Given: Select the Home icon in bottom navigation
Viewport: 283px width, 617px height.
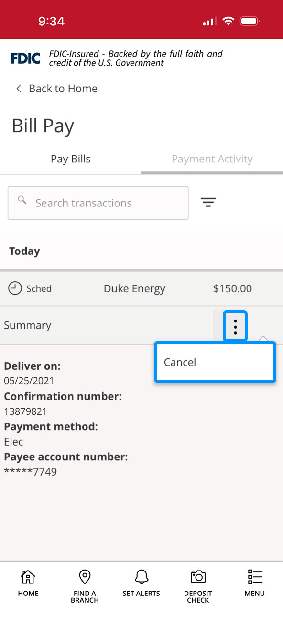Looking at the screenshot, I should 28,581.
